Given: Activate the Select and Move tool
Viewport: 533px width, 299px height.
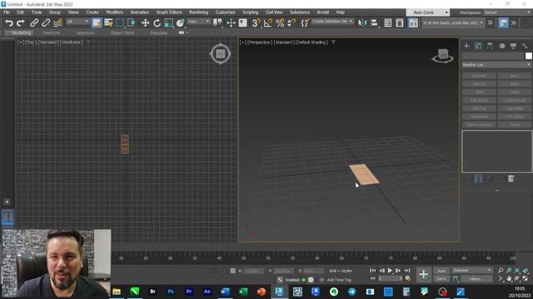Looking at the screenshot, I should coord(145,23).
